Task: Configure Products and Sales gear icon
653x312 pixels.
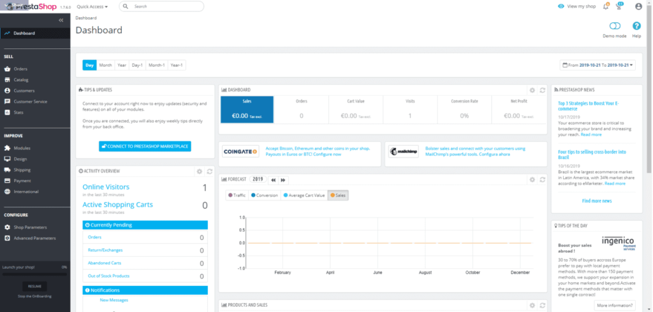Action: [532, 306]
